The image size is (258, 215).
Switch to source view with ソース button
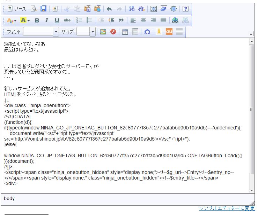click(x=17, y=9)
